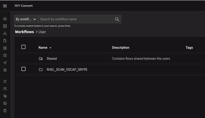Focus the 'Search by workflow name' field

75,19
